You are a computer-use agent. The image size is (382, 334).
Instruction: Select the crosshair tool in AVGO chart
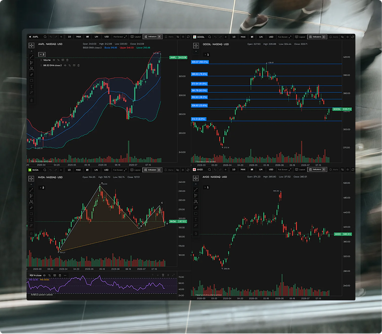196,178
